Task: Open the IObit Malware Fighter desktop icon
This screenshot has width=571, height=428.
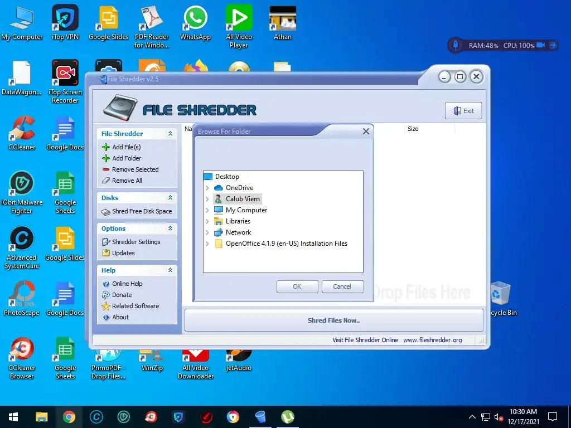Action: pos(22,192)
